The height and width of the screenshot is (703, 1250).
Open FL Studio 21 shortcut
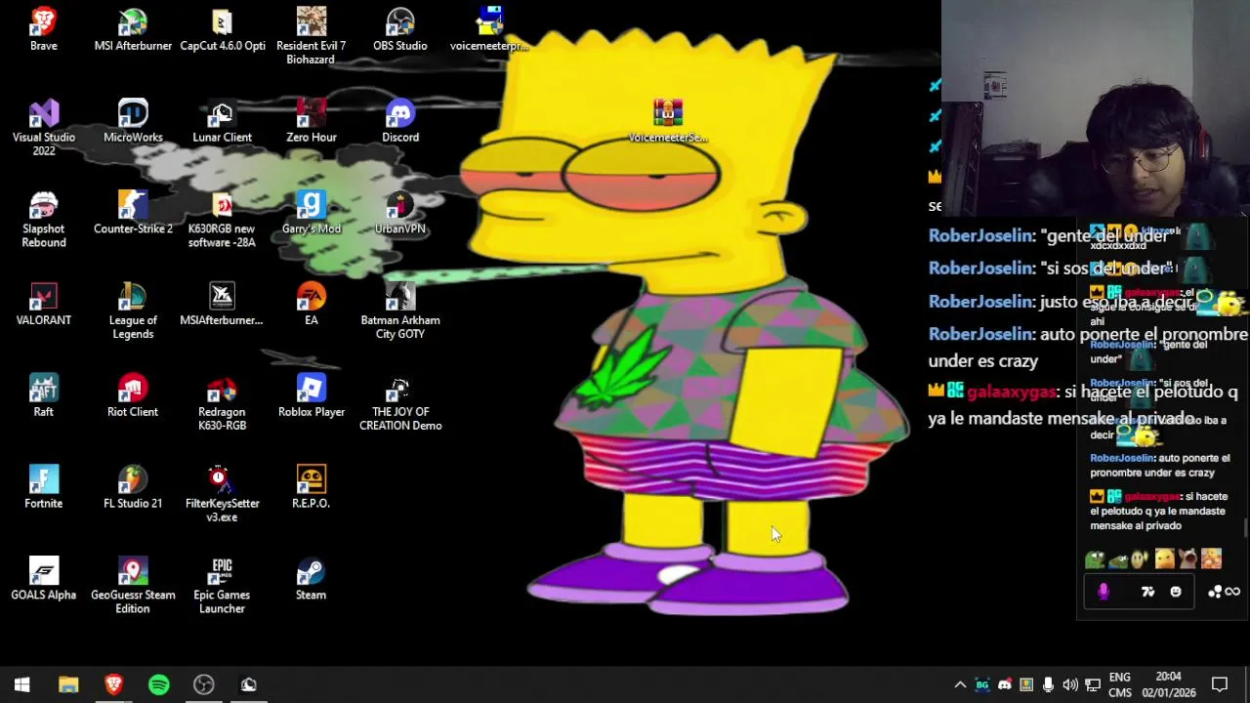133,486
